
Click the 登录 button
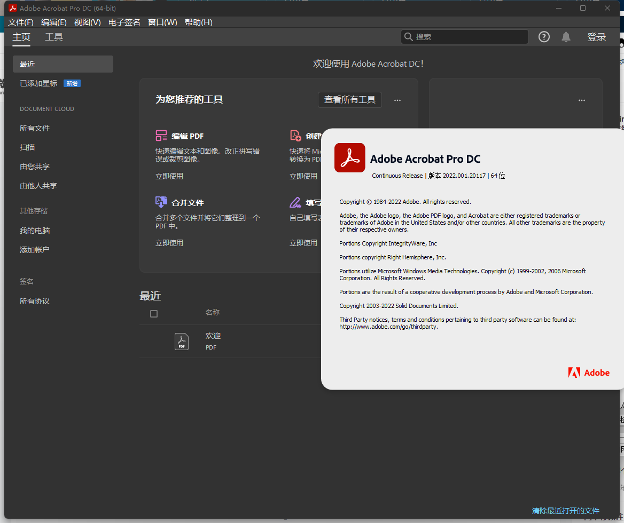[x=596, y=37]
